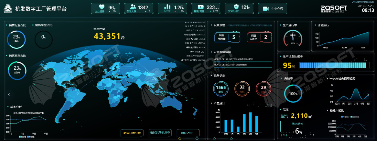Click the 100% 良品率 ring gauge
This screenshot has width=377, height=141.
pos(293,94)
